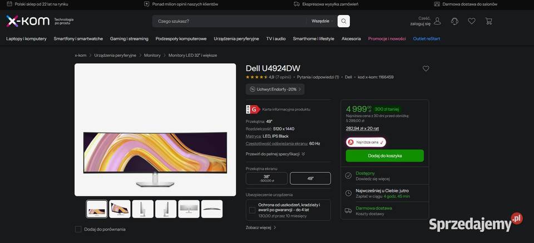The width and height of the screenshot is (534, 243).
Task: Click the delivery time clock icon
Action: click(348, 194)
